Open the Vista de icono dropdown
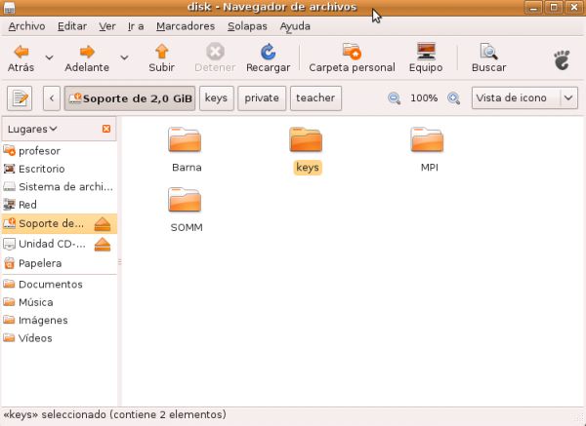The image size is (586, 426). (x=525, y=98)
